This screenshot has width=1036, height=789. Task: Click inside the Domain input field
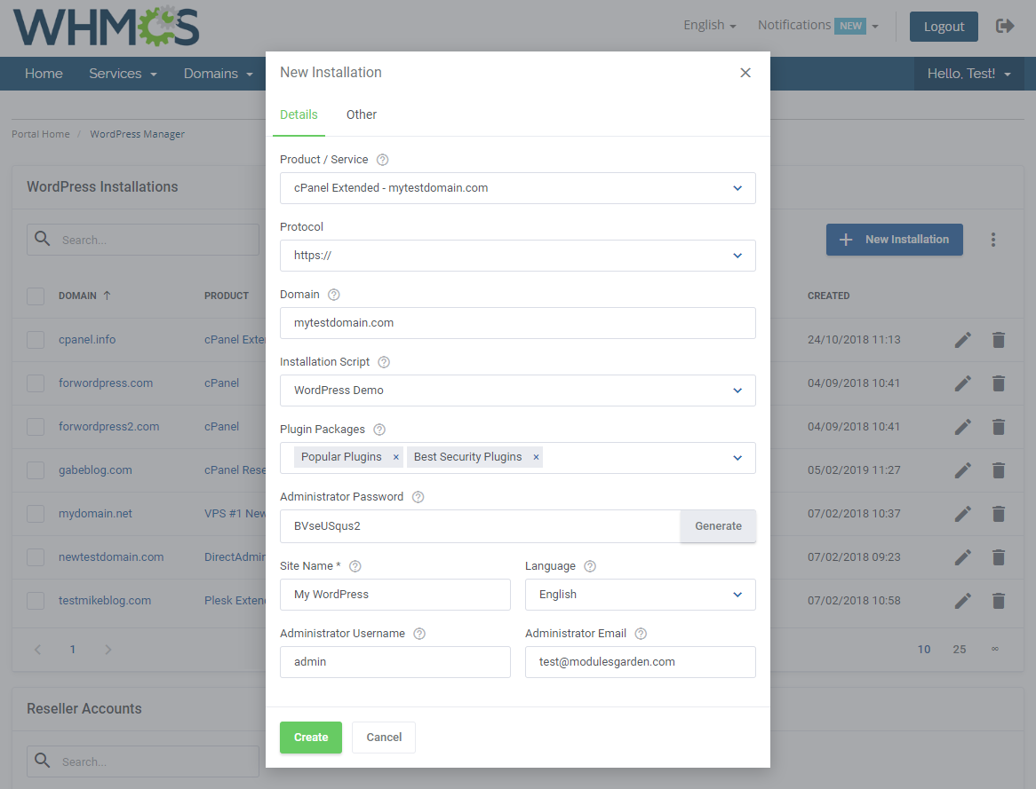518,323
